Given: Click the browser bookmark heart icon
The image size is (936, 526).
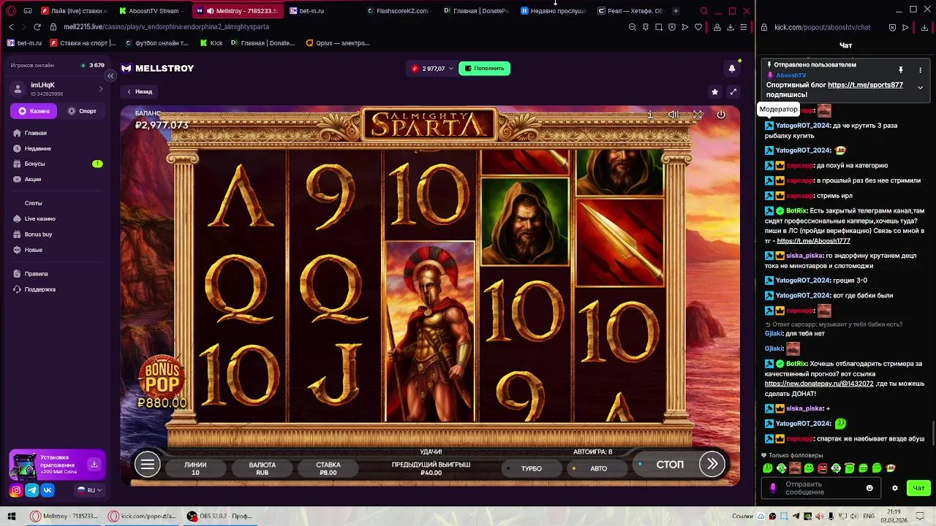Looking at the screenshot, I should (x=698, y=27).
